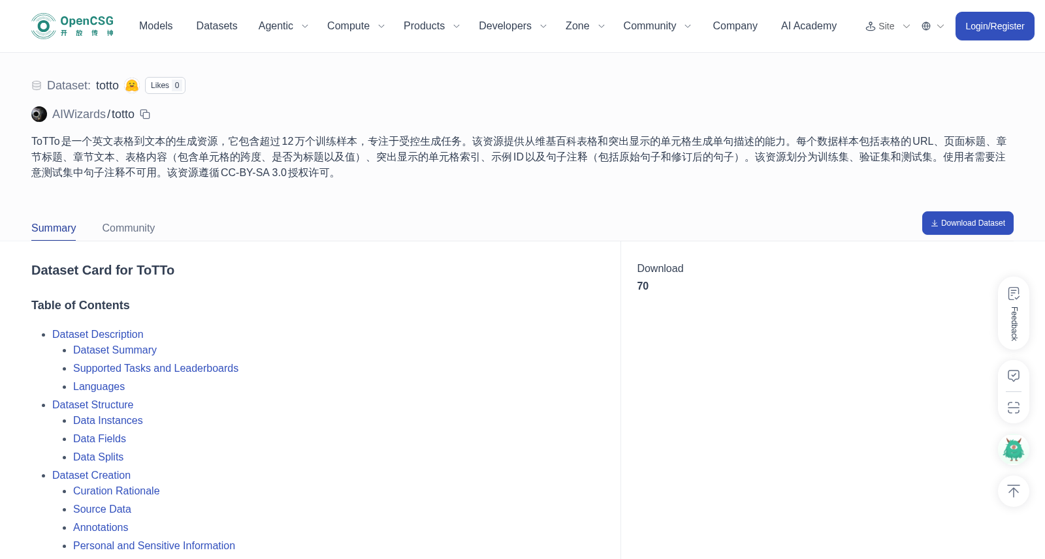Click the Download Dataset button
This screenshot has width=1045, height=559.
[x=968, y=223]
